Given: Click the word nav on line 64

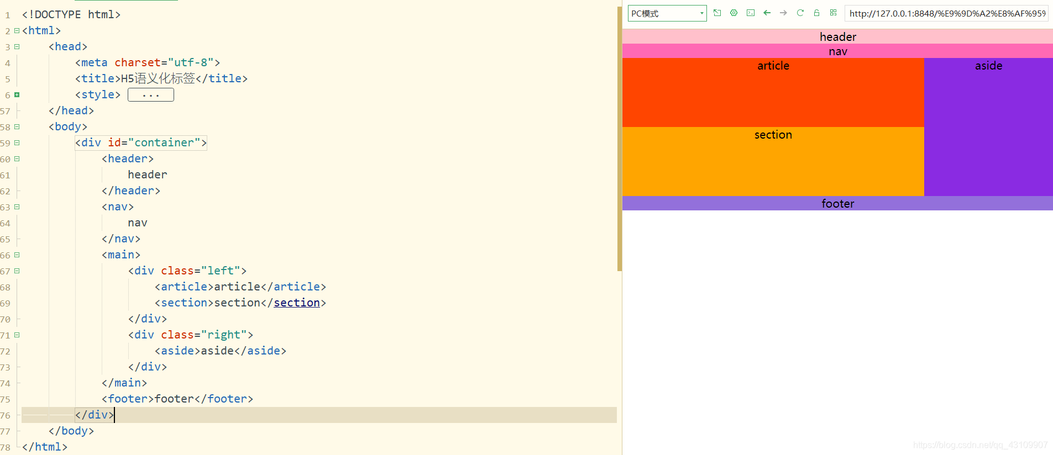Looking at the screenshot, I should 138,223.
